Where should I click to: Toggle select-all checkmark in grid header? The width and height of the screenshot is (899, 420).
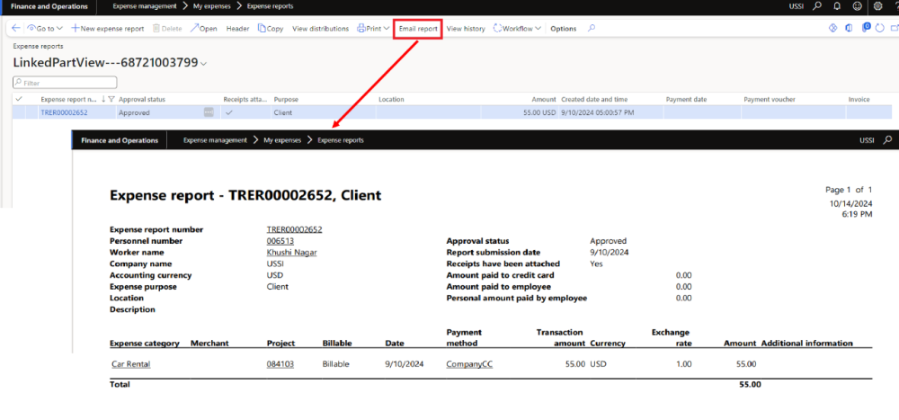coord(19,99)
